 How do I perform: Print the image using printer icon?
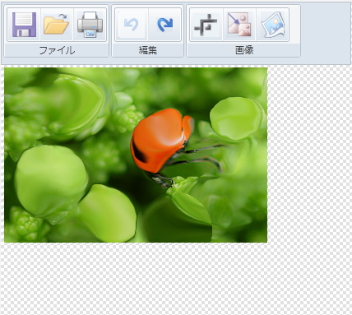coord(90,25)
